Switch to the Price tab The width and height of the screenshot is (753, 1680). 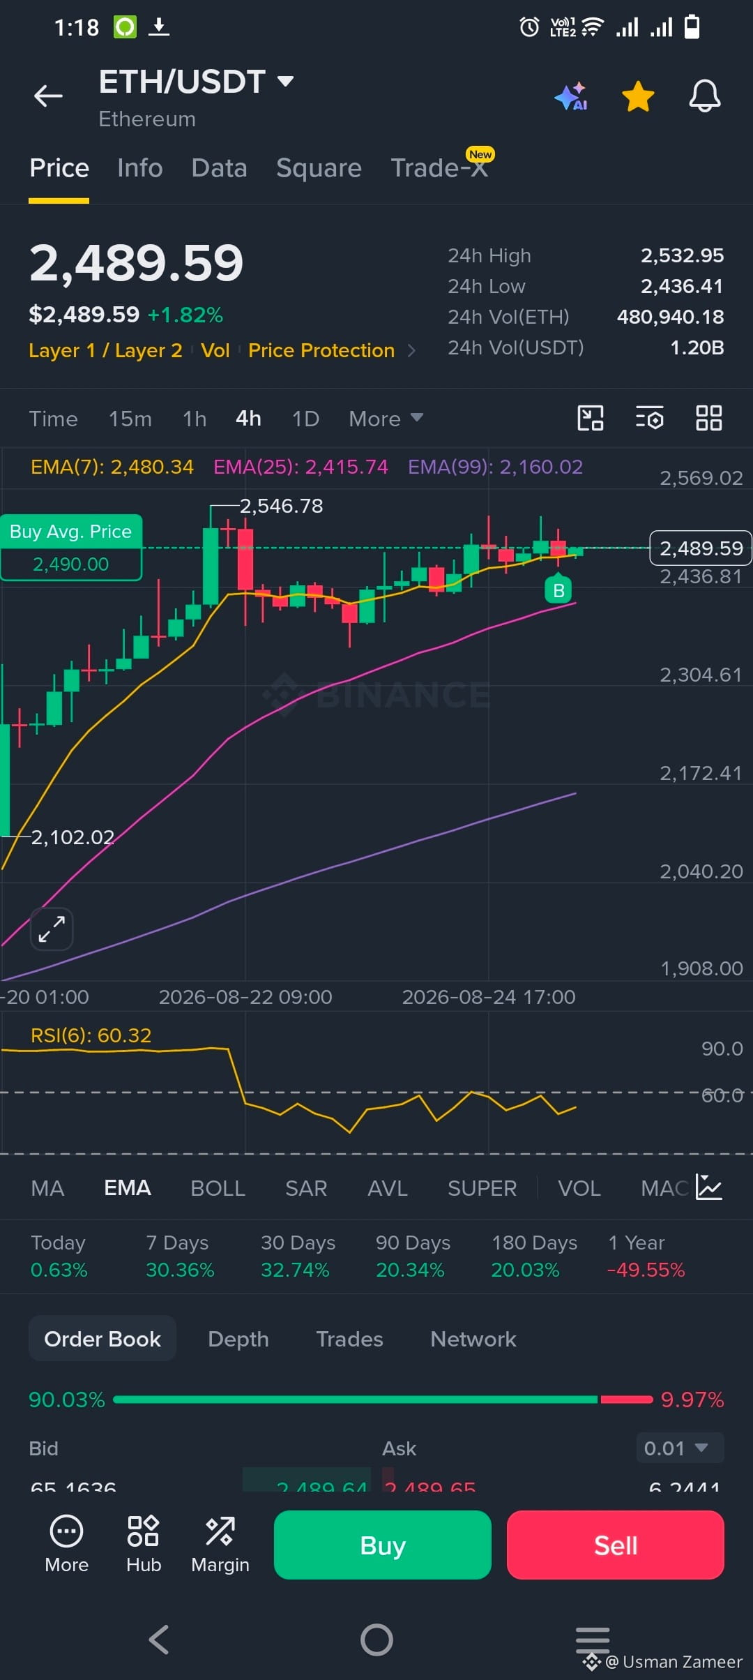tap(59, 168)
